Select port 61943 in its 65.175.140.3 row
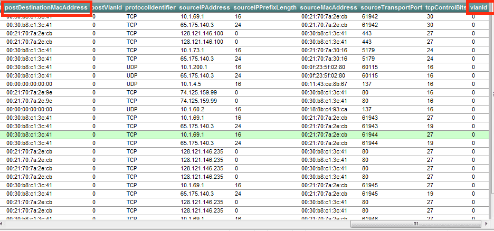The image size is (494, 231). (x=370, y=126)
